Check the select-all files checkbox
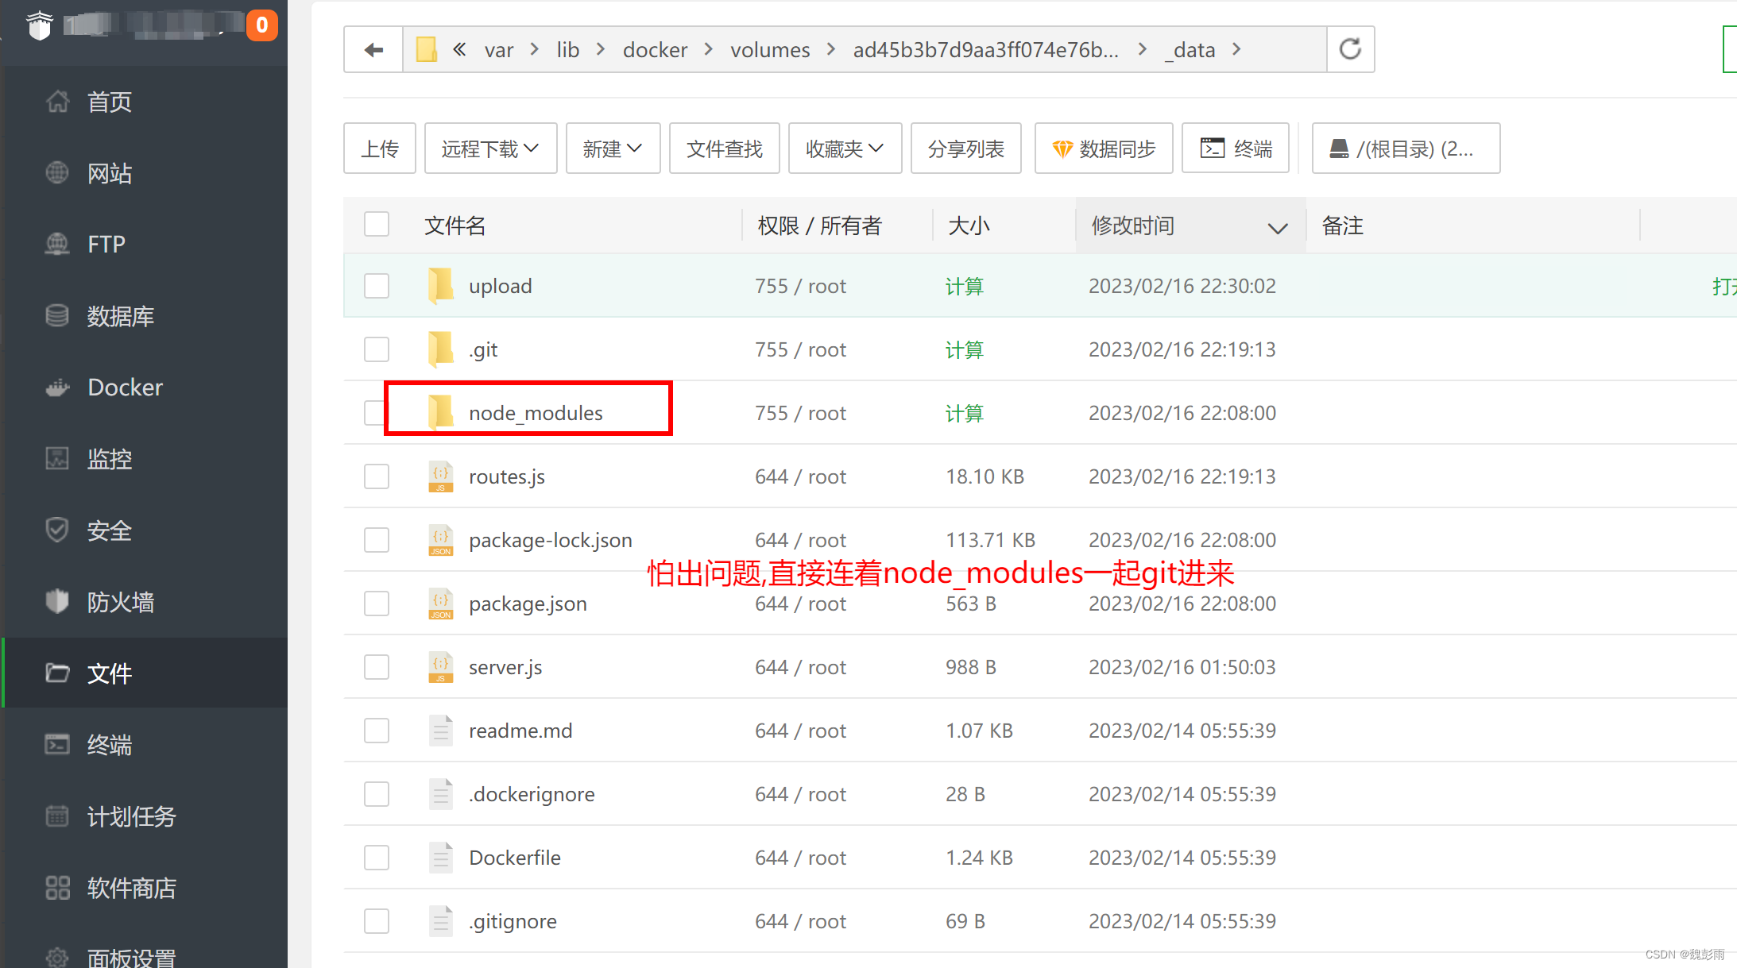Screen dimensions: 1737x968 pyautogui.click(x=377, y=225)
